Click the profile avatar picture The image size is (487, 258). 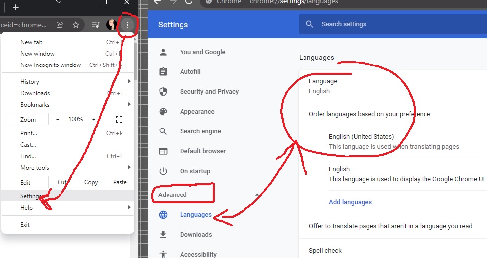tap(112, 25)
